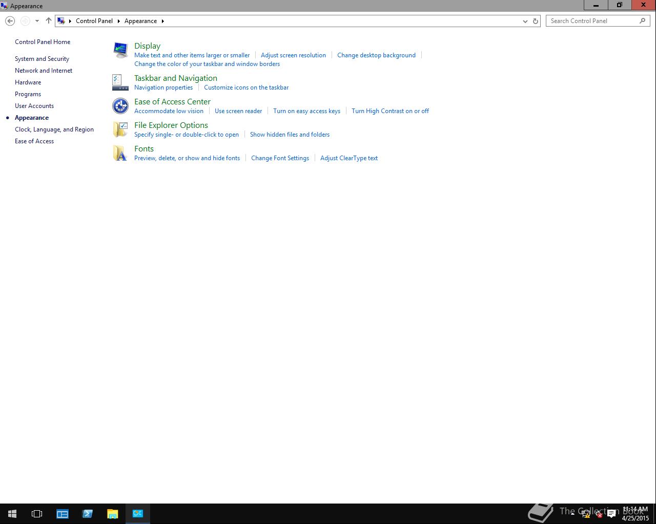
Task: Open the Display heading
Action: pyautogui.click(x=147, y=46)
